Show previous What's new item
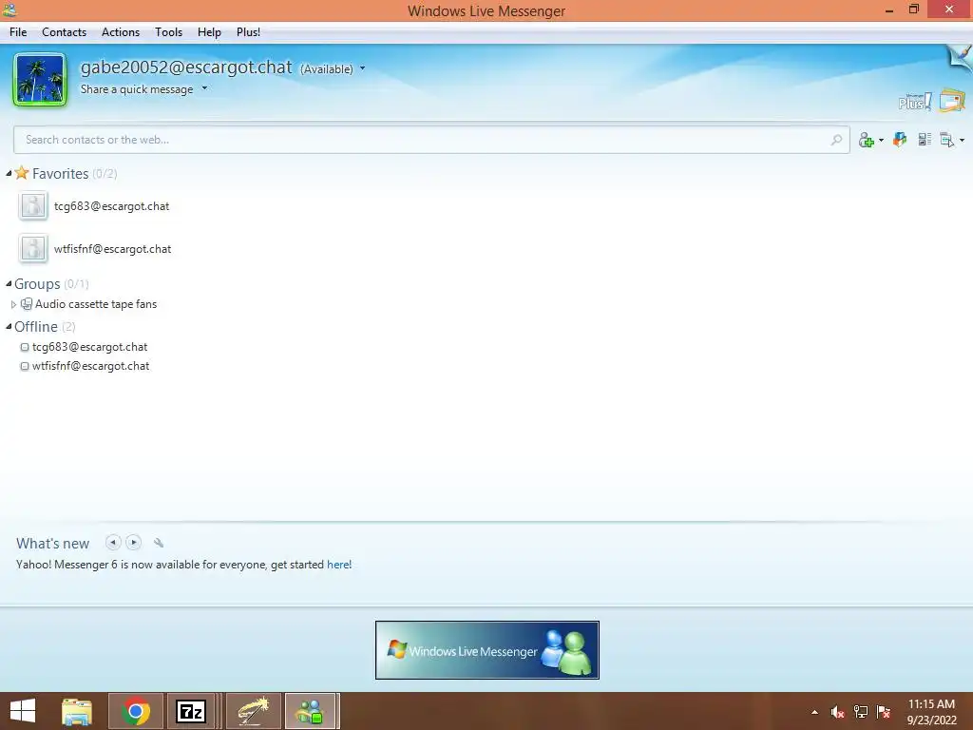Image resolution: width=973 pixels, height=730 pixels. pos(113,543)
